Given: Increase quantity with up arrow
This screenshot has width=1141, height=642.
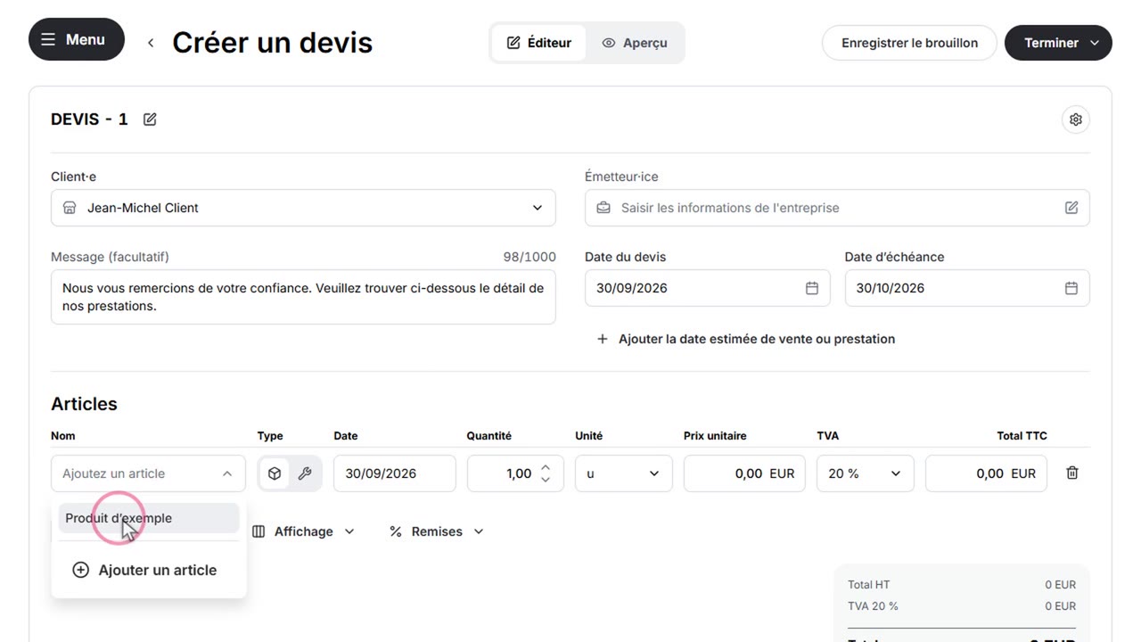Looking at the screenshot, I should click(546, 467).
